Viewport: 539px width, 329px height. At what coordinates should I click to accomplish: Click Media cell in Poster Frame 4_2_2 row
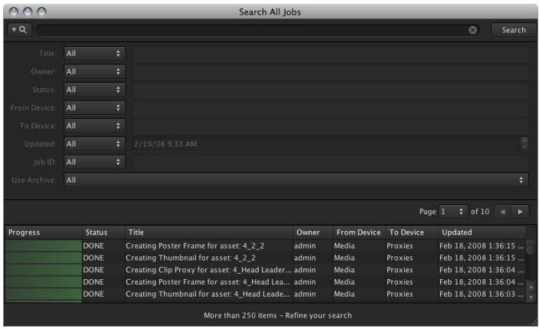344,245
